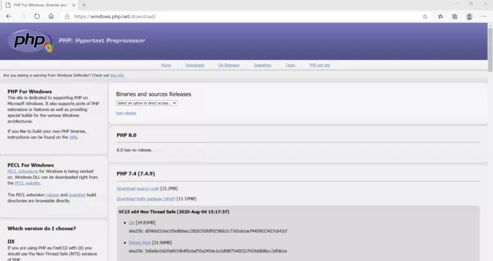Click the page vertical scrollbar
The height and width of the screenshot is (261, 493).
(x=490, y=49)
